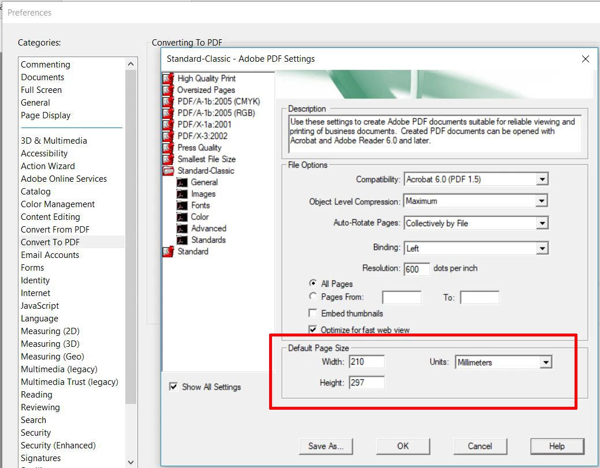Select JavaScript category
Viewport: 600px width, 468px height.
point(40,306)
